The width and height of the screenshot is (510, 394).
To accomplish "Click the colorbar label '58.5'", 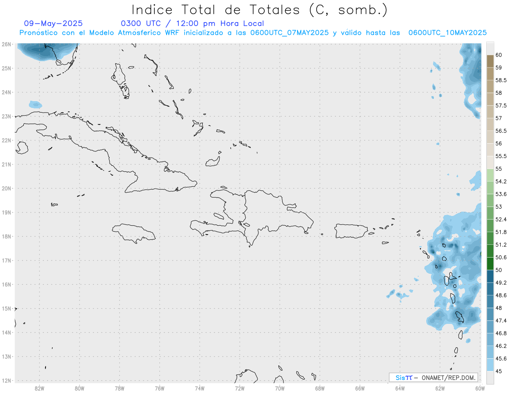I will pyautogui.click(x=501, y=80).
